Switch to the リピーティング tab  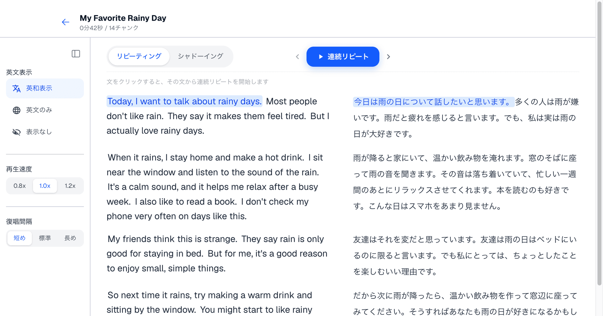click(139, 56)
